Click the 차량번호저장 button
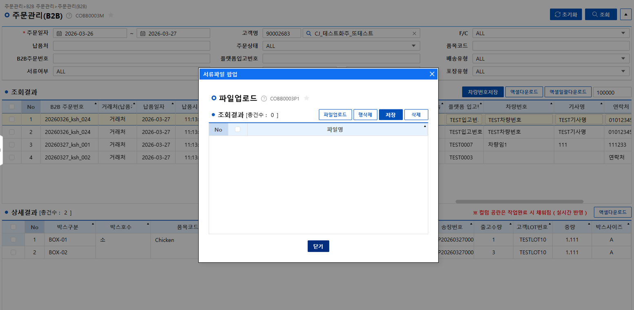 pyautogui.click(x=483, y=92)
